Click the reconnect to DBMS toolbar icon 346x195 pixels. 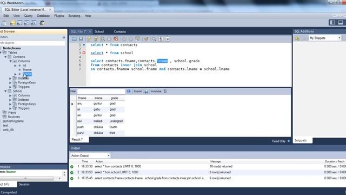coord(42,23)
